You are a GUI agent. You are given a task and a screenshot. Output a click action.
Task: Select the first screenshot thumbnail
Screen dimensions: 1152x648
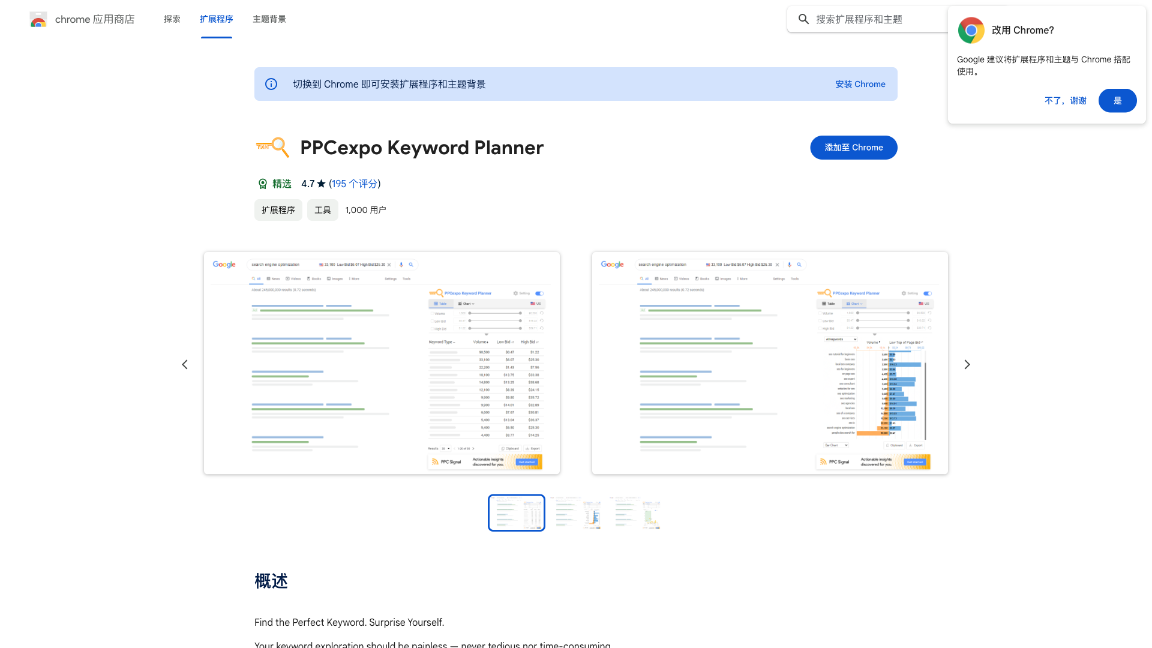tap(517, 513)
